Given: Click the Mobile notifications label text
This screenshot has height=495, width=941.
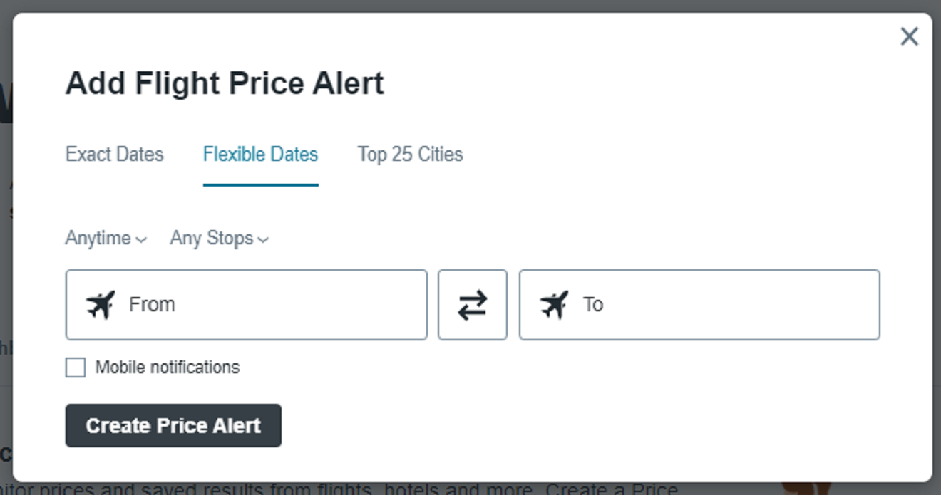Looking at the screenshot, I should [168, 368].
